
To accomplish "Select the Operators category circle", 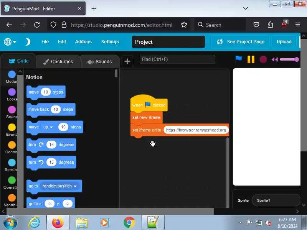I will click(x=12, y=180).
